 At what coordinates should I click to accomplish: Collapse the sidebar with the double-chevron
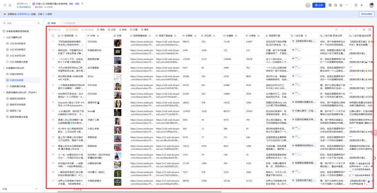[x=38, y=23]
